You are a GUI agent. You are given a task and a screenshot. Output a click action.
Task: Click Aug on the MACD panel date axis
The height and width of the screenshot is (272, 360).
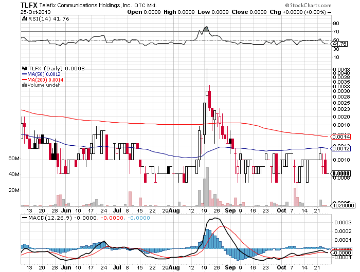[x=174, y=267]
